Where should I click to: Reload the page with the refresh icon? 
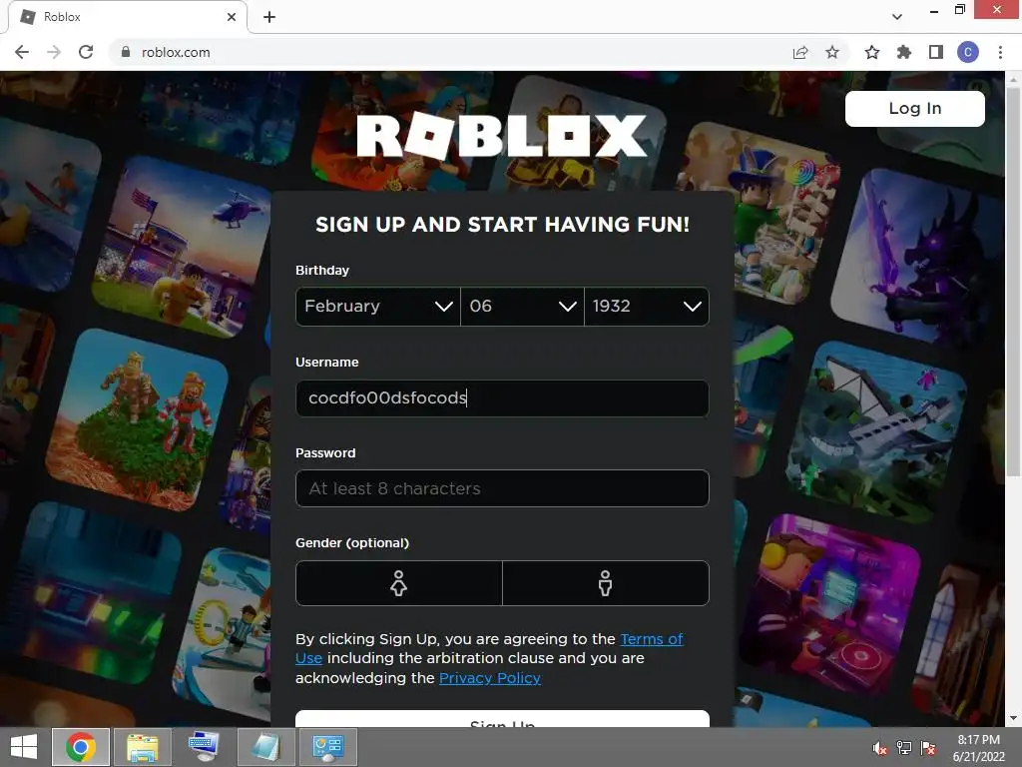86,52
